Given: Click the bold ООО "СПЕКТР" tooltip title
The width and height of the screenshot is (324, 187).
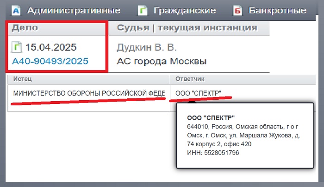Looking at the screenshot, I should [x=211, y=118].
